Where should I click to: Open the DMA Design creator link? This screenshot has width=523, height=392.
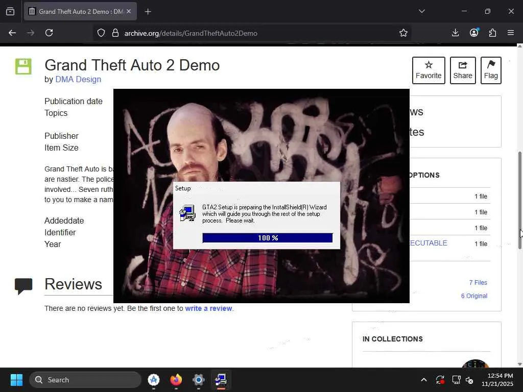78,79
